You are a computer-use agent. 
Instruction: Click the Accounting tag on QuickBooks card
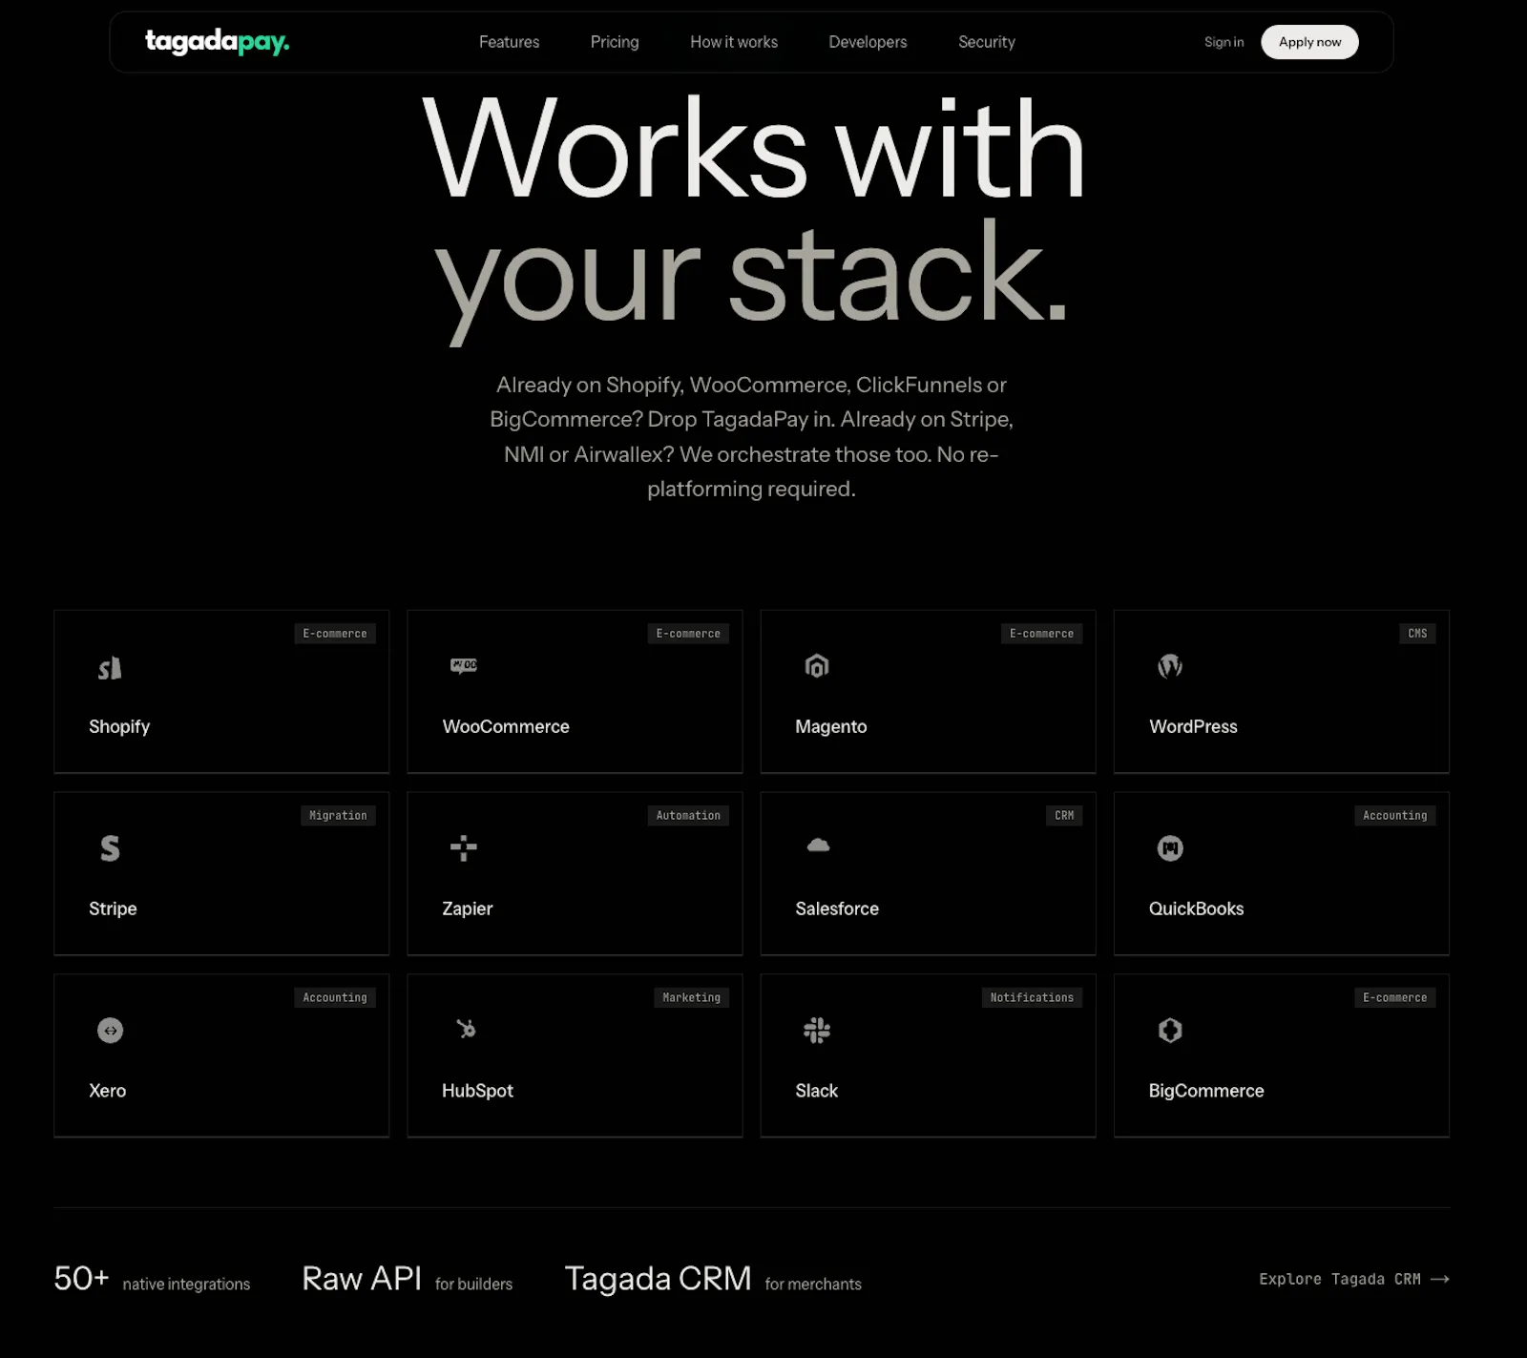pos(1394,816)
